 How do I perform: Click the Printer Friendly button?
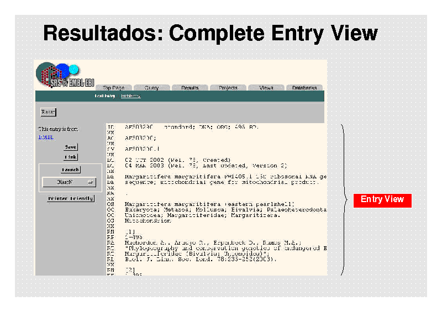(70, 198)
